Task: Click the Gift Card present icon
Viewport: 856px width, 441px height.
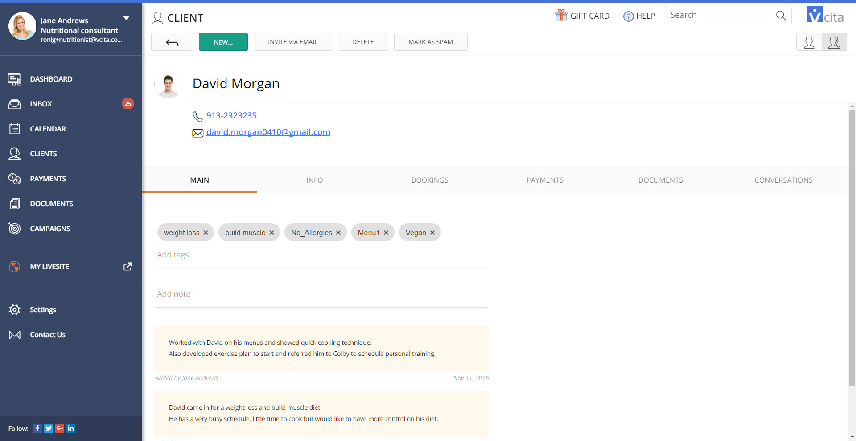Action: [561, 15]
